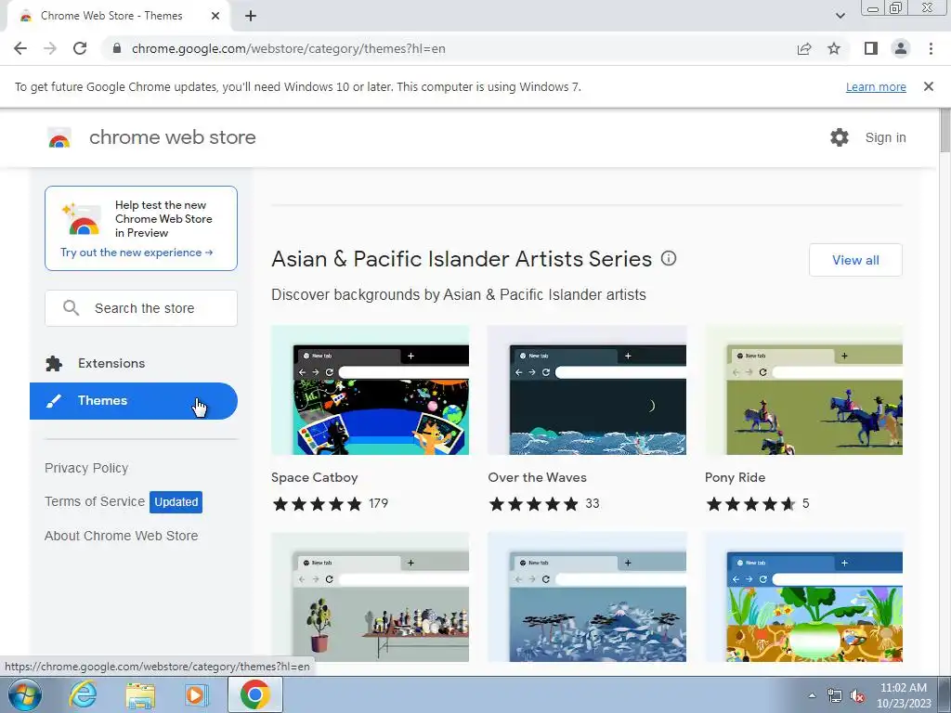Click the View all button

[x=855, y=260]
